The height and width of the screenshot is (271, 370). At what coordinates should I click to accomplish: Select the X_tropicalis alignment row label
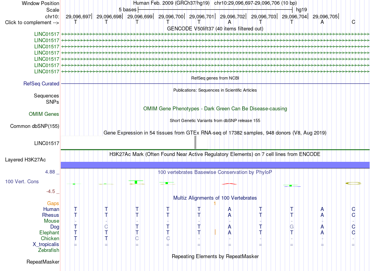pyautogui.click(x=46, y=244)
